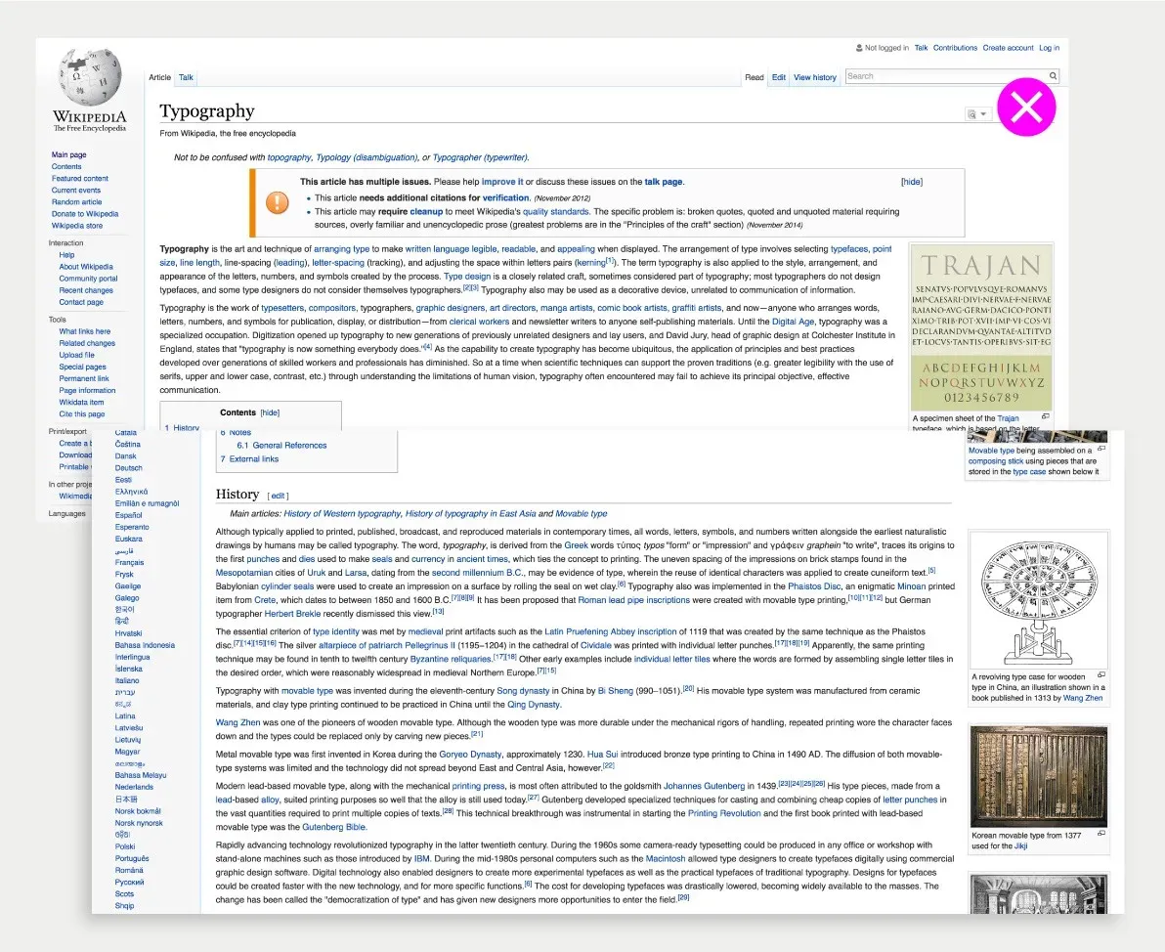The height and width of the screenshot is (952, 1165).
Task: Click the Create account link
Action: click(x=1008, y=48)
